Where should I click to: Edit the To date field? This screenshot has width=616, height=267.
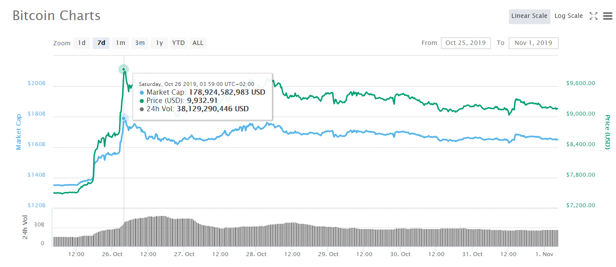[533, 43]
